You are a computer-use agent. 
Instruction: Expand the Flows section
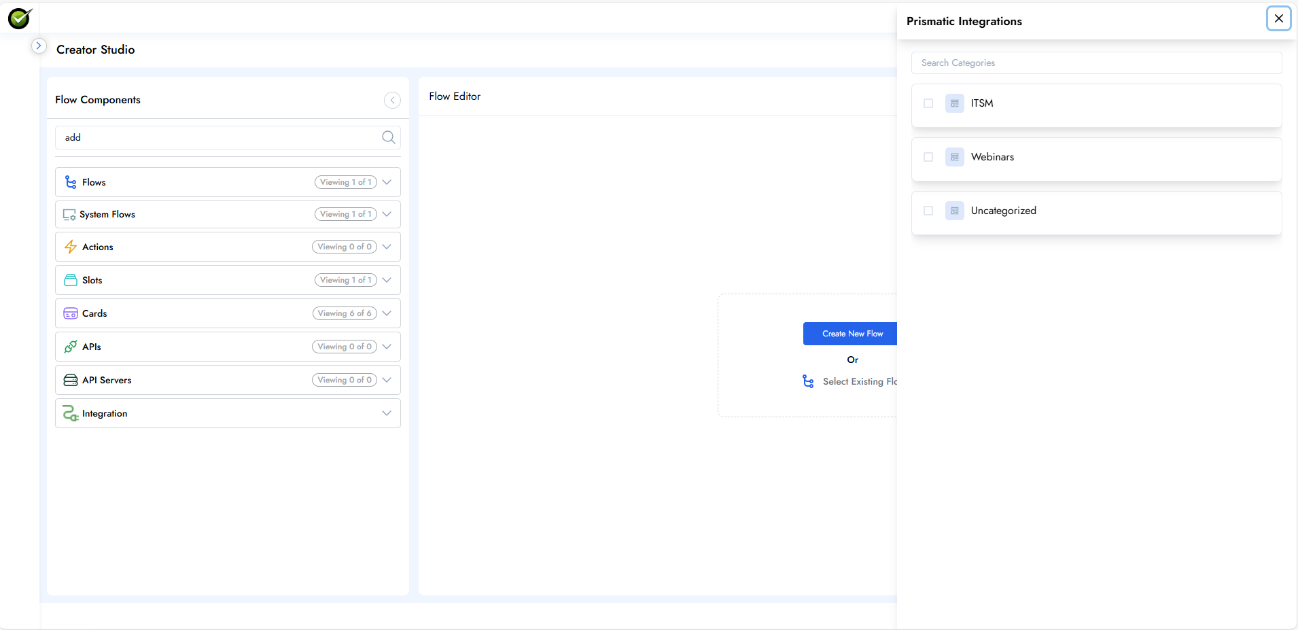387,181
